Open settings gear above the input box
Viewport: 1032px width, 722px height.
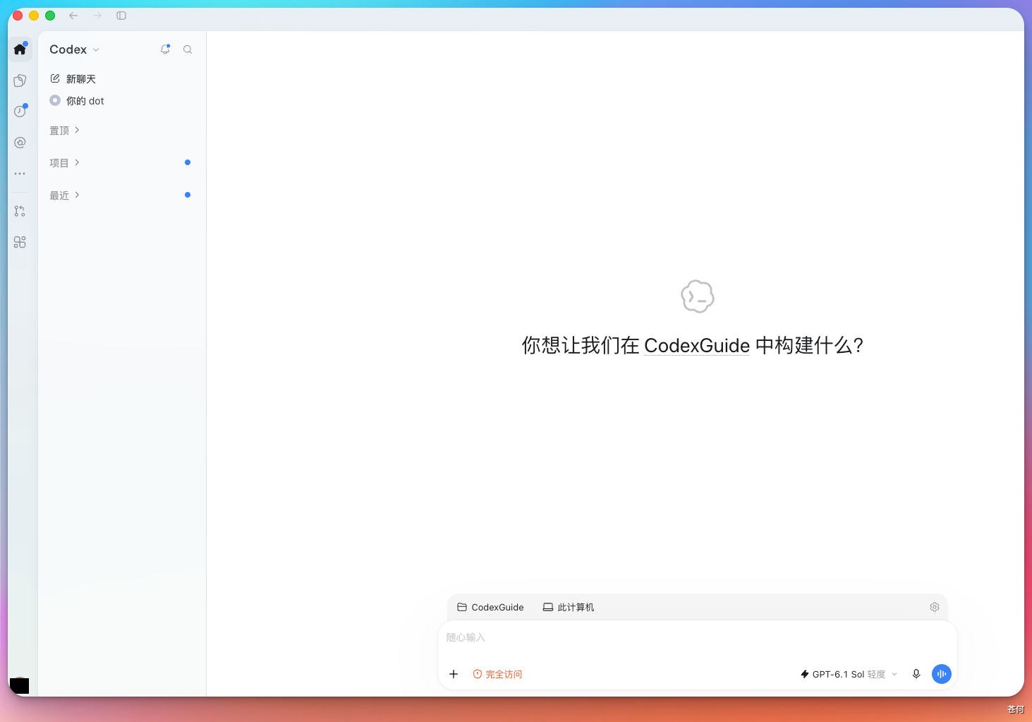(x=935, y=607)
